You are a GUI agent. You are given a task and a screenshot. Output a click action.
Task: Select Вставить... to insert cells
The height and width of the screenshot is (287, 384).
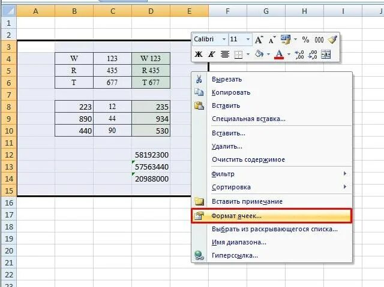click(272, 133)
